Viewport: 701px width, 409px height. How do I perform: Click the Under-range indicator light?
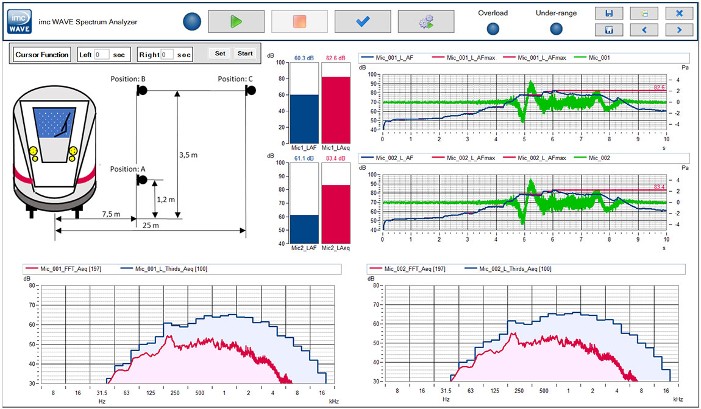556,29
